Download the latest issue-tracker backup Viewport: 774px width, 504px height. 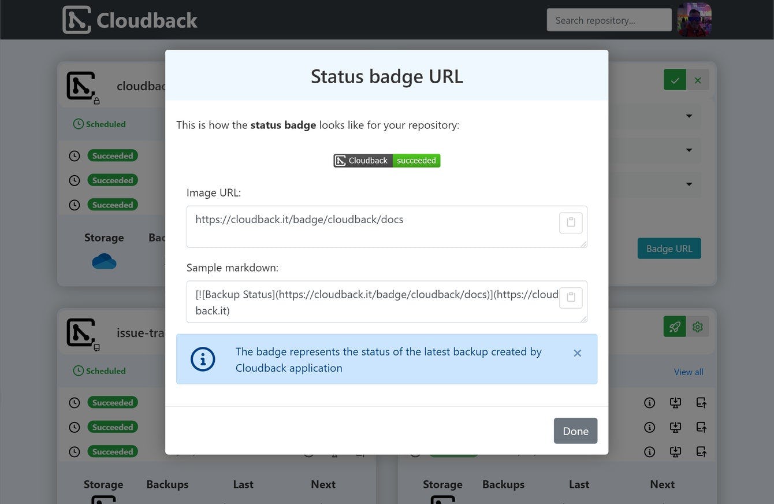675,402
